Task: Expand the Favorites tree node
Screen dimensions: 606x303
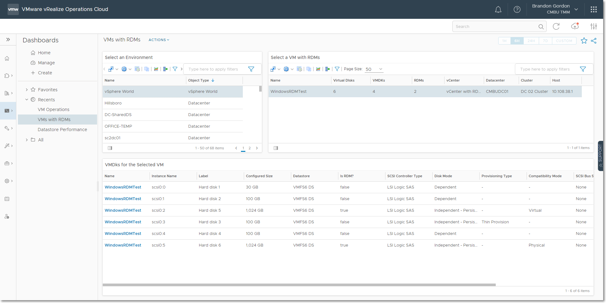Action: (x=27, y=90)
